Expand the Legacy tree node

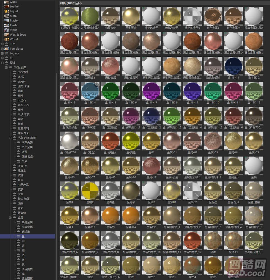pos(2,53)
